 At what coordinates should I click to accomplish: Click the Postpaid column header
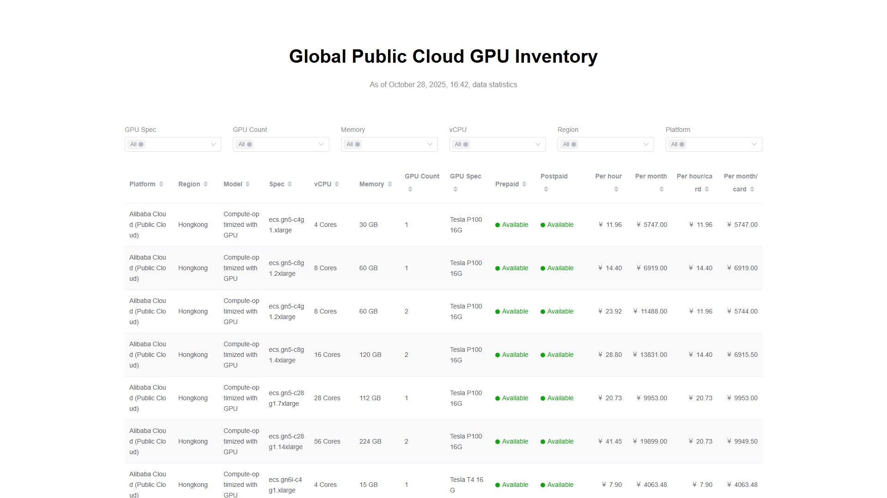(554, 176)
